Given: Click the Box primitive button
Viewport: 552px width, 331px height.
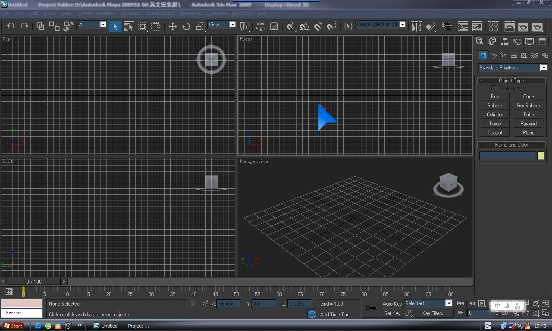Looking at the screenshot, I should pos(495,97).
